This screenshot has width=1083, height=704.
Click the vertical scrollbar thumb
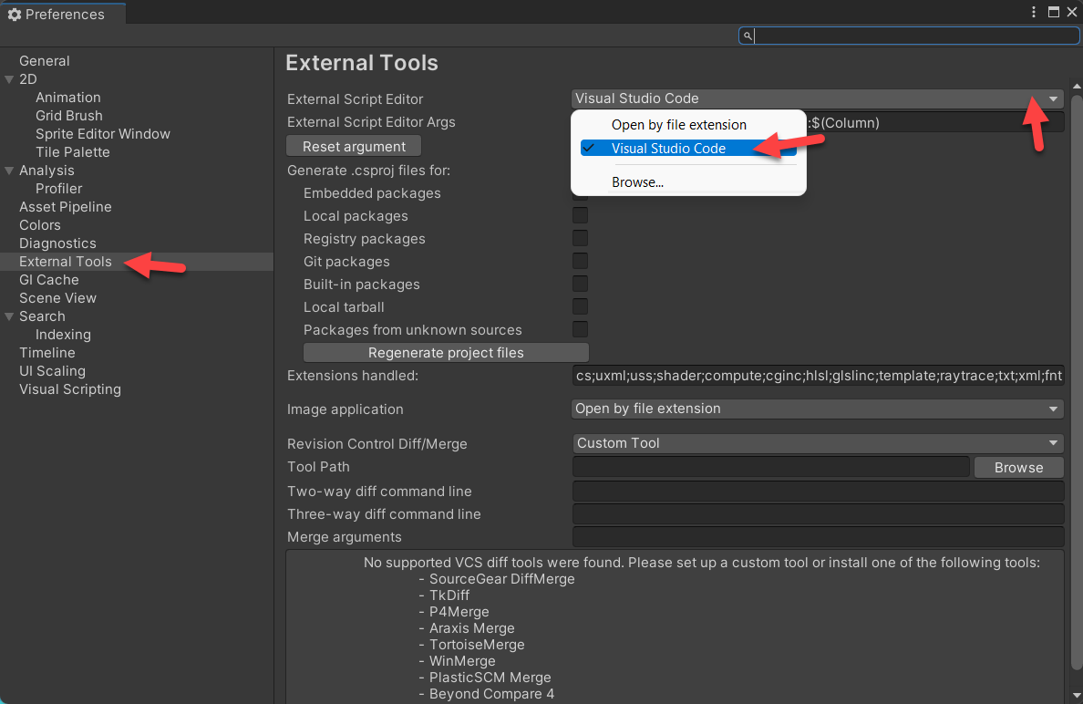pos(1076,382)
